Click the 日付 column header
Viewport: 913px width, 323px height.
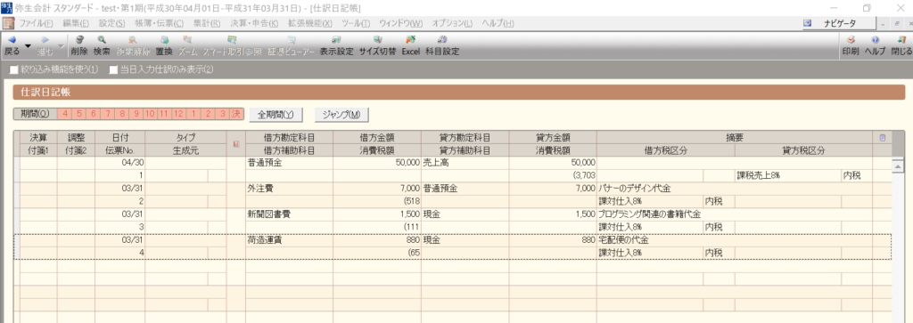coord(120,138)
